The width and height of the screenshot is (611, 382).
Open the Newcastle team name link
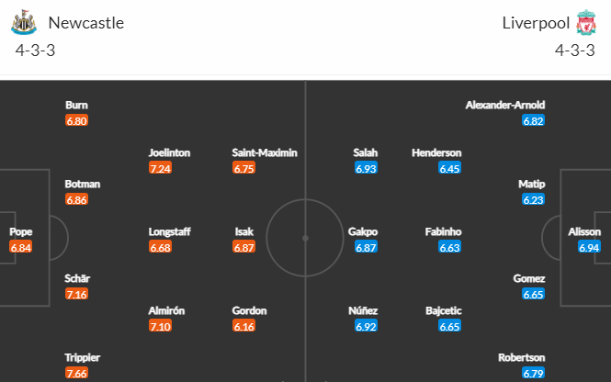(x=86, y=23)
